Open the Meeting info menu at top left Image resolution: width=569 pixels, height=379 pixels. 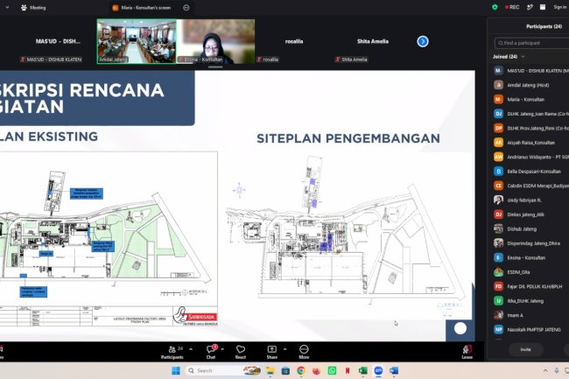pos(33,8)
